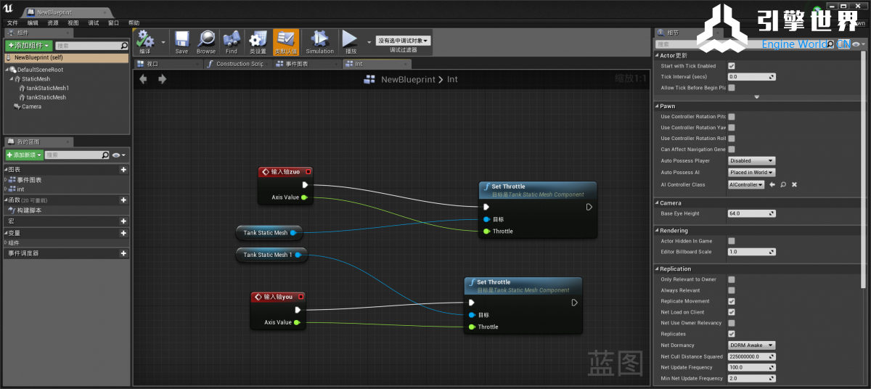Open class settings gear icon

(258, 39)
